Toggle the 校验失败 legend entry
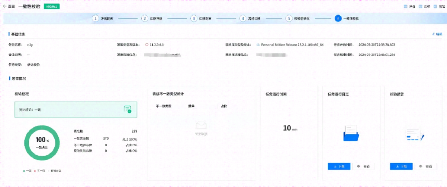Image resolution: width=447 pixels, height=187 pixels. (54, 171)
